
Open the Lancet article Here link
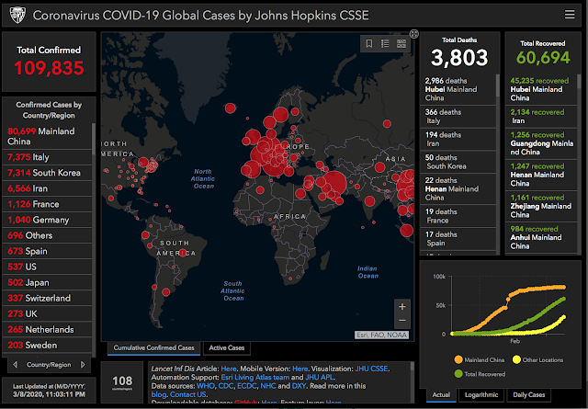(229, 369)
